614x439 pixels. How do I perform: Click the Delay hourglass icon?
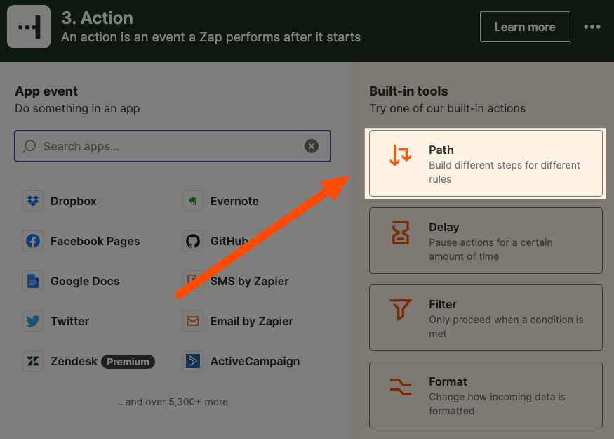pos(401,232)
